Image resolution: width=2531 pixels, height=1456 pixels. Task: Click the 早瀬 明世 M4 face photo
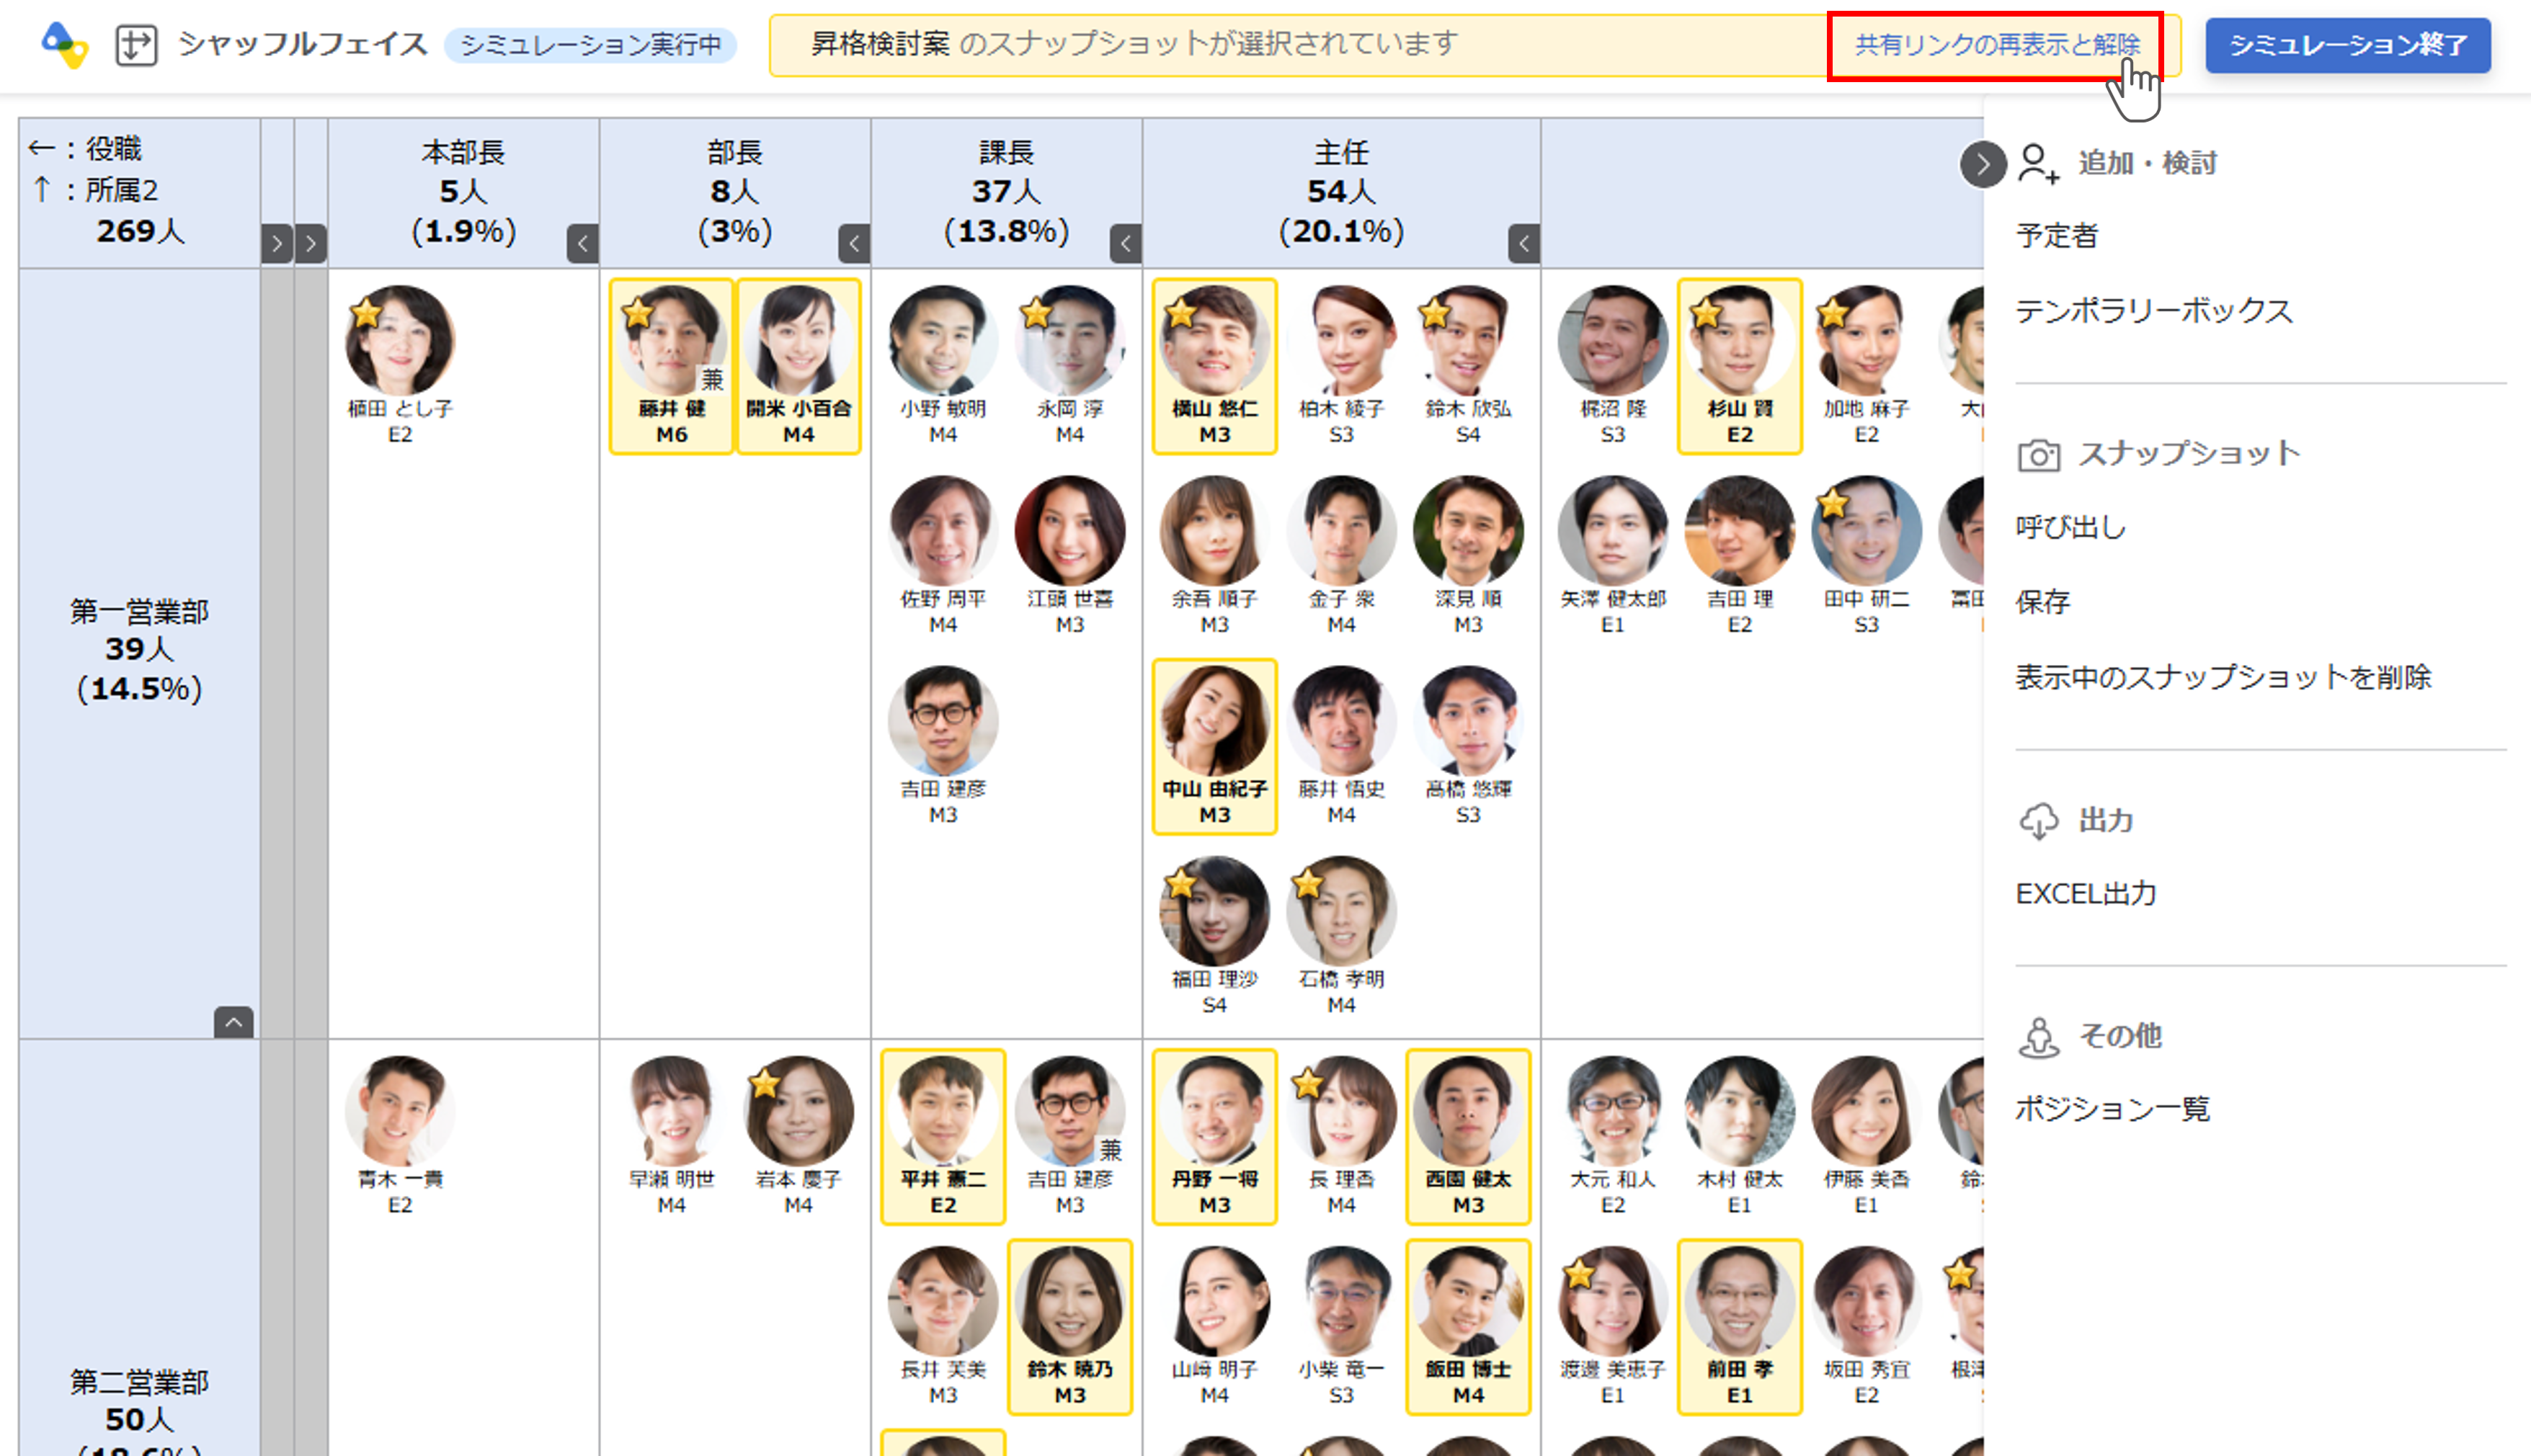[672, 1110]
